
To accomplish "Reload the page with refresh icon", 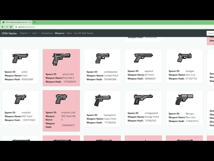I will [11, 27].
